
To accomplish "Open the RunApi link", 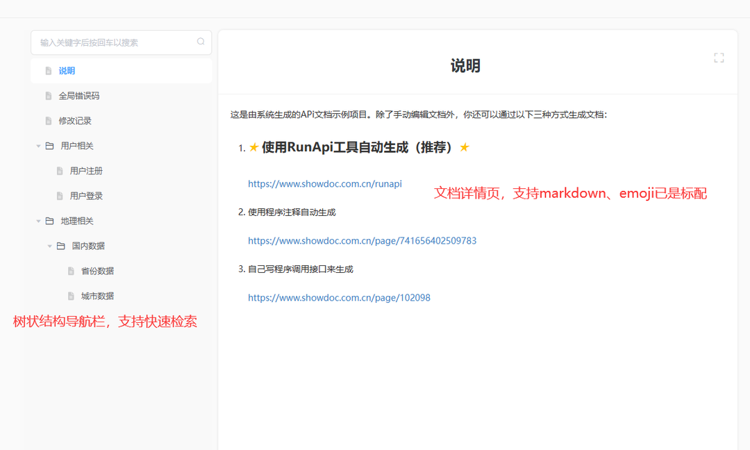I will click(324, 183).
